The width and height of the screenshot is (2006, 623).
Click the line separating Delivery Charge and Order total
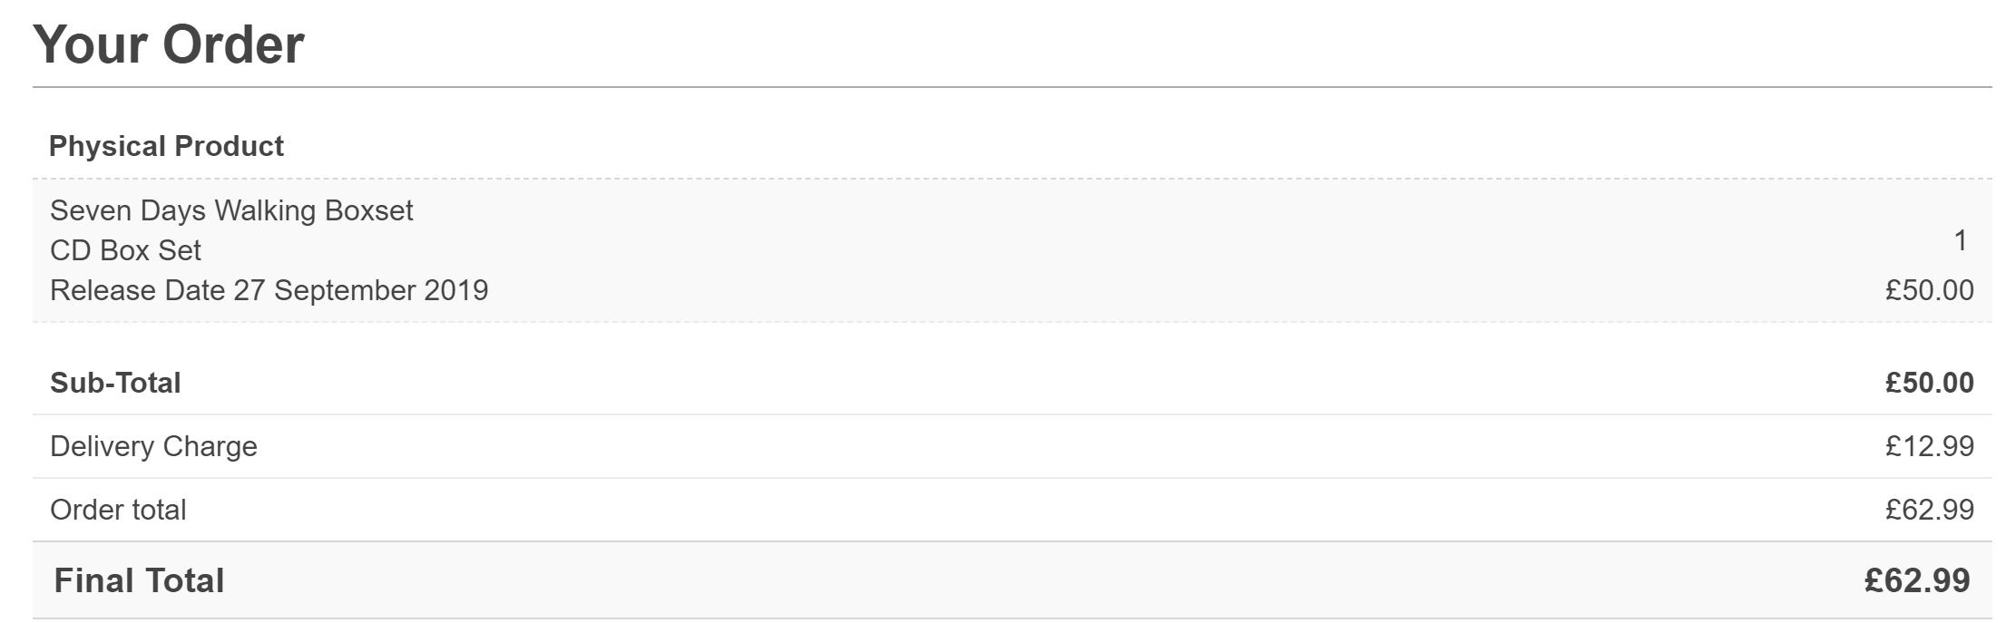[1012, 478]
